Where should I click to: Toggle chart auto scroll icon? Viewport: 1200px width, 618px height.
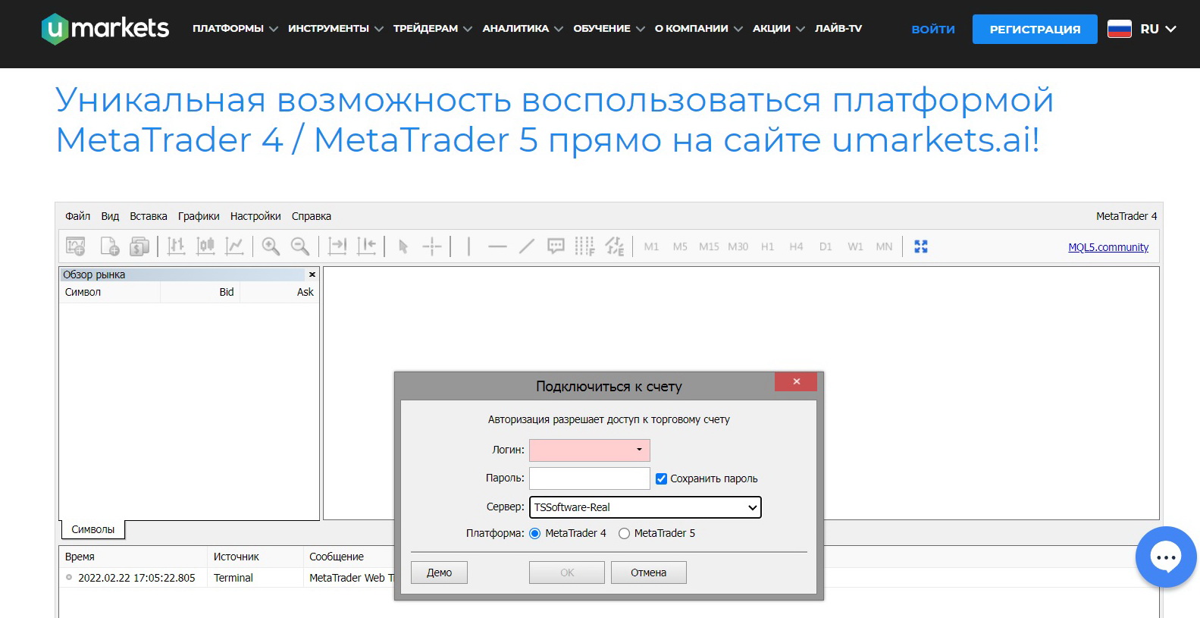click(337, 246)
